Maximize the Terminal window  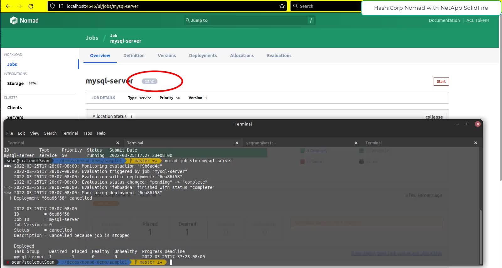point(468,124)
